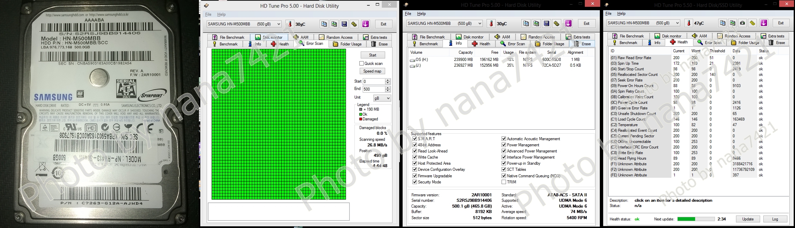Click floppy save screenshot icon in Info window

click(547, 23)
